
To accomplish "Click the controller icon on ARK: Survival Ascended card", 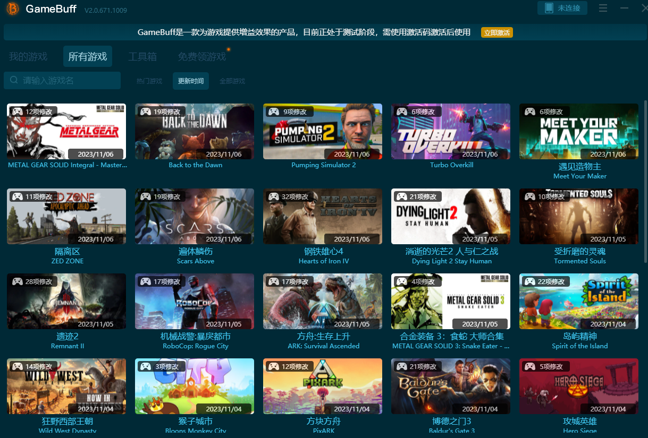I will pos(273,281).
